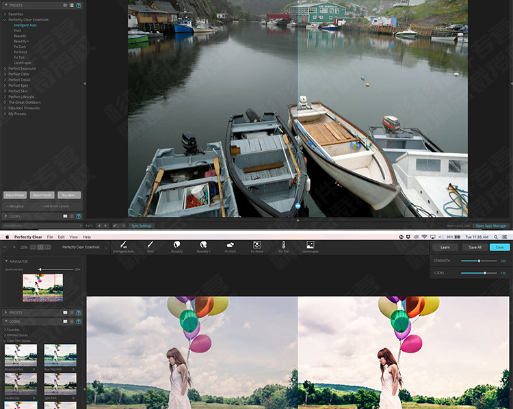
Task: Click the Save All button
Action: pos(475,248)
